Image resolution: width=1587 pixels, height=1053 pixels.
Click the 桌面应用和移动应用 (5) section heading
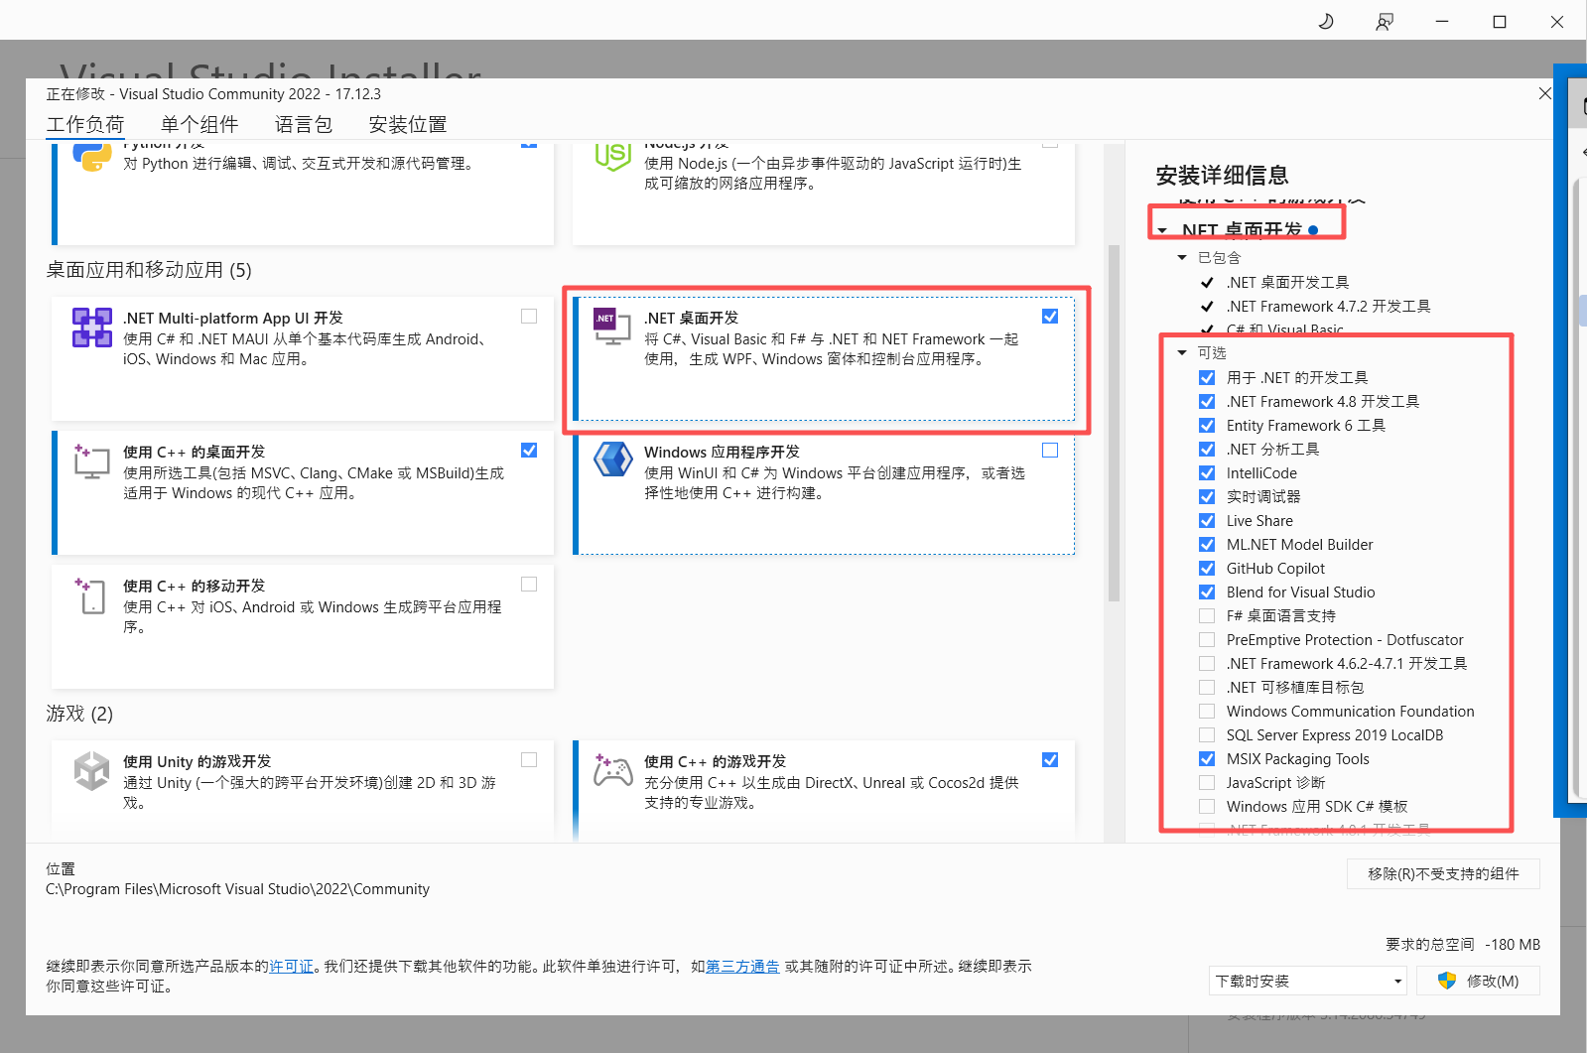click(149, 270)
